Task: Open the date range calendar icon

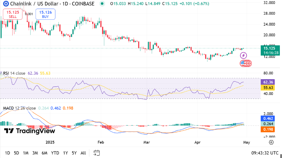Action: [x=97, y=153]
